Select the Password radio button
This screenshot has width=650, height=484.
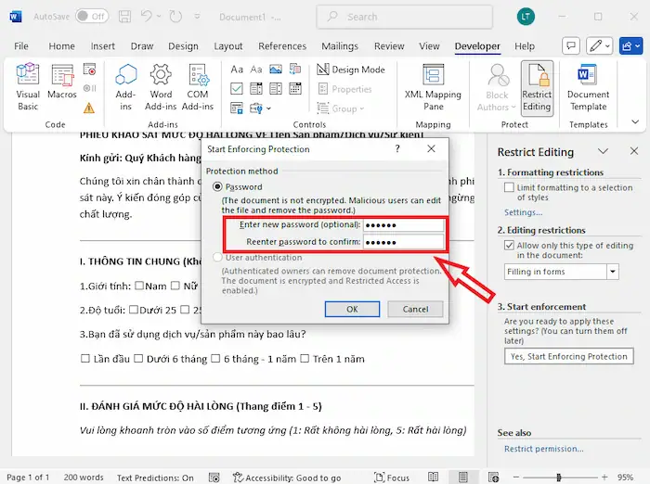coord(219,186)
